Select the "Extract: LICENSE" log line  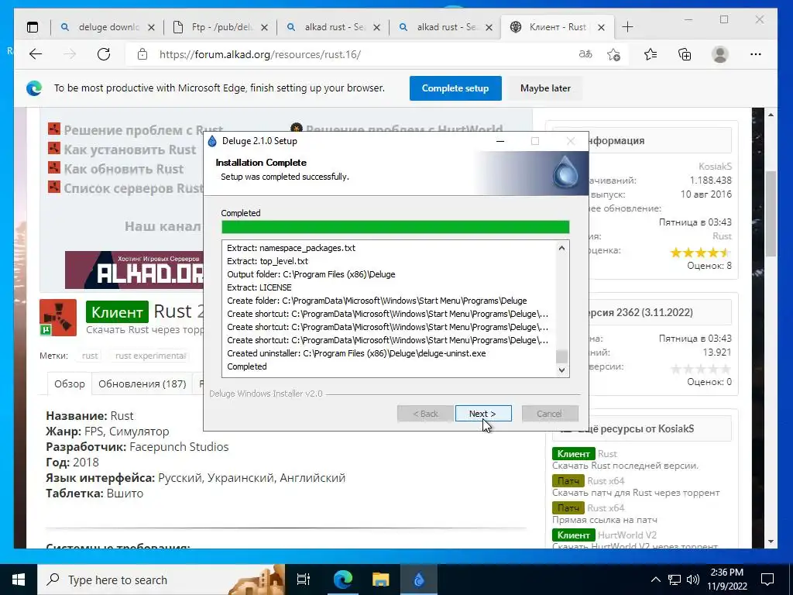pyautogui.click(x=259, y=287)
